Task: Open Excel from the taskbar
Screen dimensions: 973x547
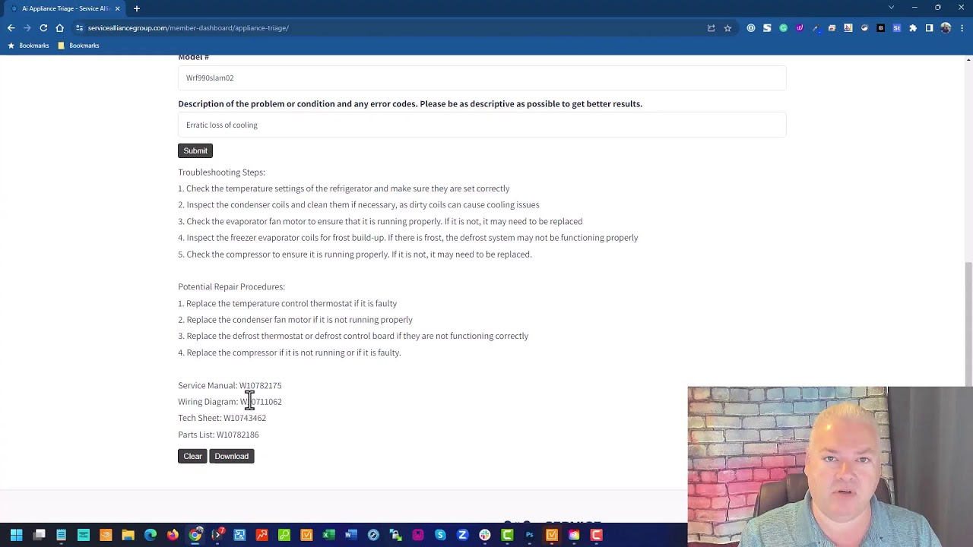Action: pyautogui.click(x=328, y=535)
